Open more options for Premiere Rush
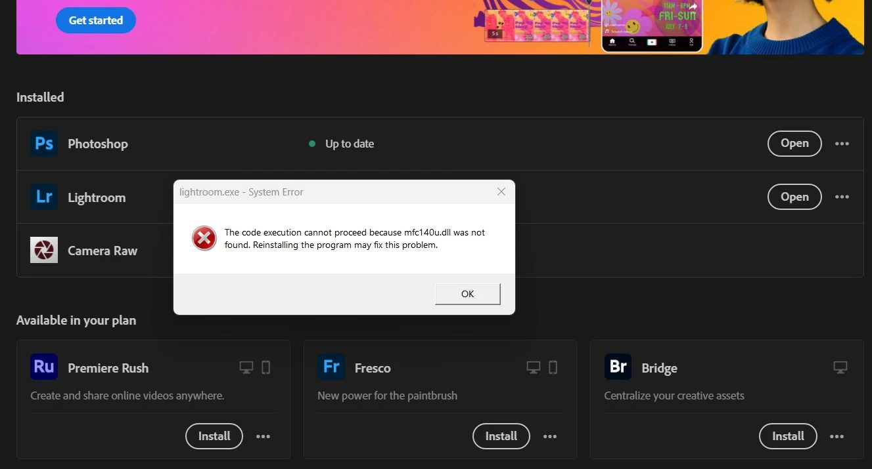This screenshot has height=469, width=872. click(x=264, y=436)
